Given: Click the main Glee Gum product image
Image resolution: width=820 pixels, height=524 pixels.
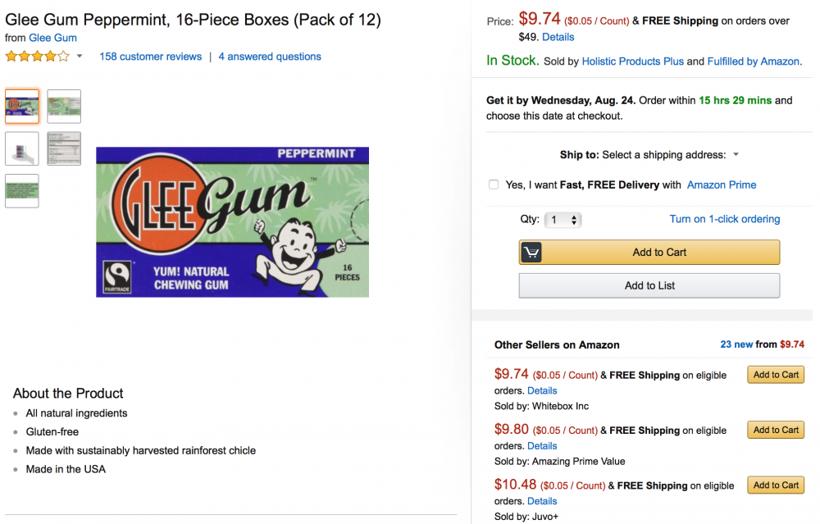Looking at the screenshot, I should click(232, 221).
